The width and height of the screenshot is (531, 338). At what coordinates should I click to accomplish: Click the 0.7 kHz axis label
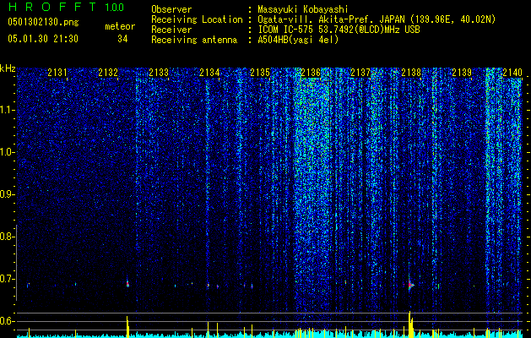pyautogui.click(x=8, y=279)
